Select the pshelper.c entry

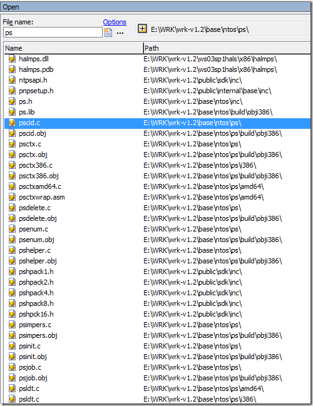tap(157, 250)
